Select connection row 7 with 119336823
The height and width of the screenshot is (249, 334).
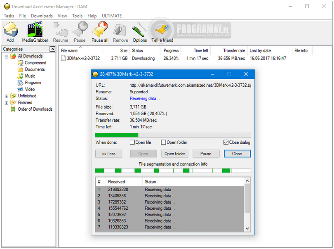[170, 227]
